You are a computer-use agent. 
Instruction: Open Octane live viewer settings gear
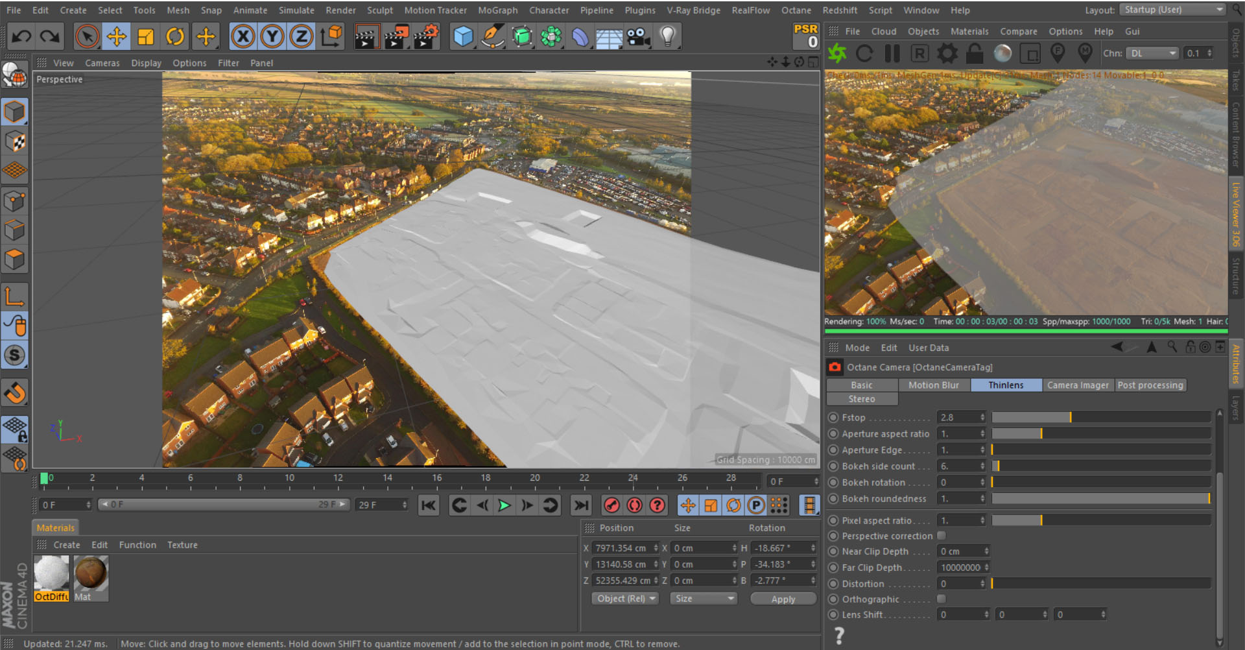947,53
